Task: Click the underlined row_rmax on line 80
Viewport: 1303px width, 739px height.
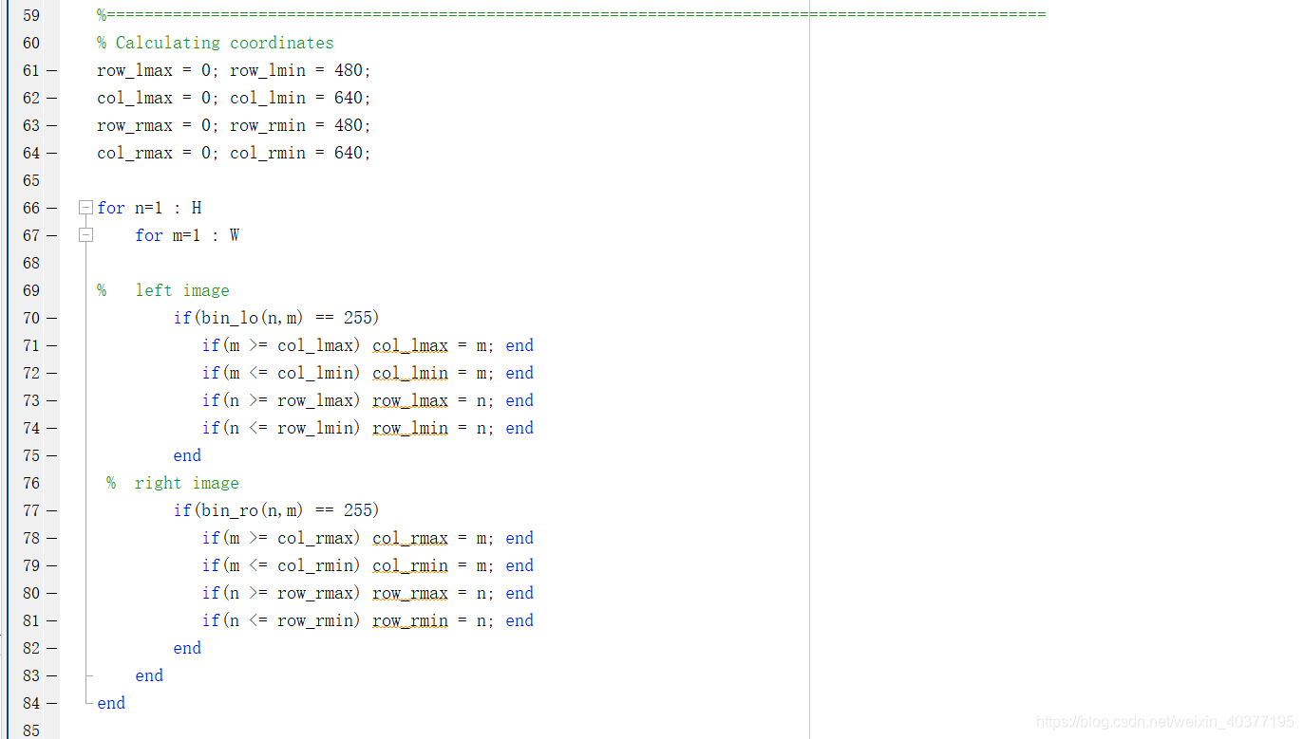Action: coord(410,593)
